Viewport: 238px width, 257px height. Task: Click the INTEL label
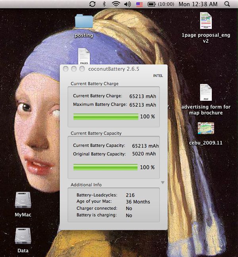[x=158, y=76]
